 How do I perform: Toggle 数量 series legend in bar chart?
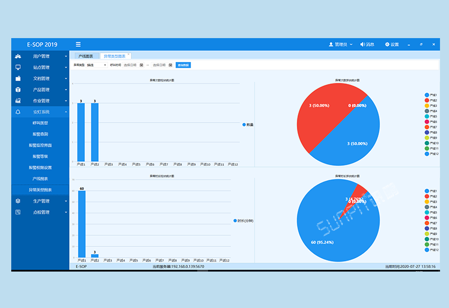pyautogui.click(x=246, y=124)
